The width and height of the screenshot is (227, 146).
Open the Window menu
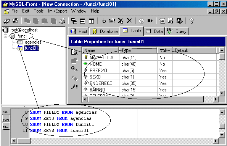tap(79, 11)
